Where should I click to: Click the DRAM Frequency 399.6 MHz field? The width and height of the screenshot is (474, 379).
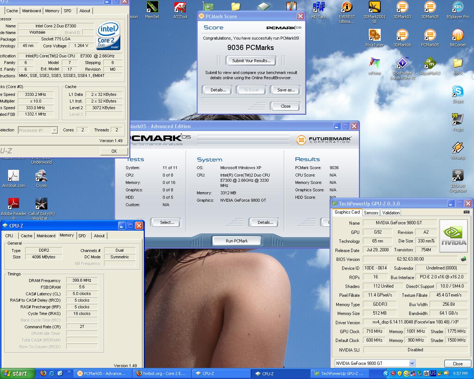82,281
